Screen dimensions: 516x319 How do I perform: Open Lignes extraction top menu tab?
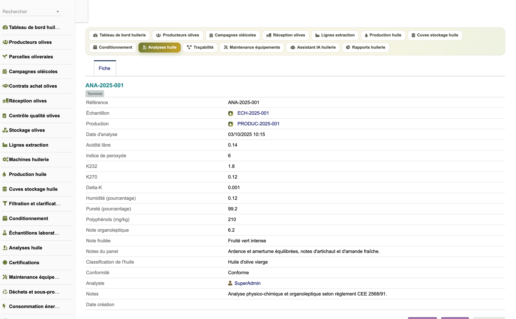pos(335,35)
